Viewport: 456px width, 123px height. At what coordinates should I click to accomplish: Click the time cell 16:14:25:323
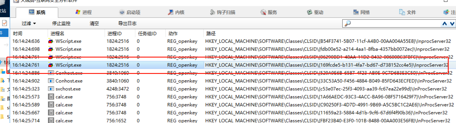[x=26, y=89]
